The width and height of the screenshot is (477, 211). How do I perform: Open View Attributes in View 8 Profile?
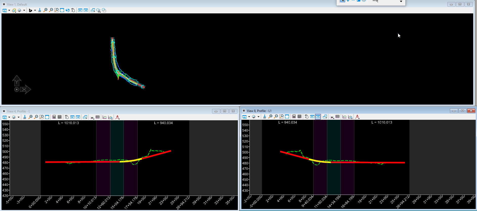point(244,117)
